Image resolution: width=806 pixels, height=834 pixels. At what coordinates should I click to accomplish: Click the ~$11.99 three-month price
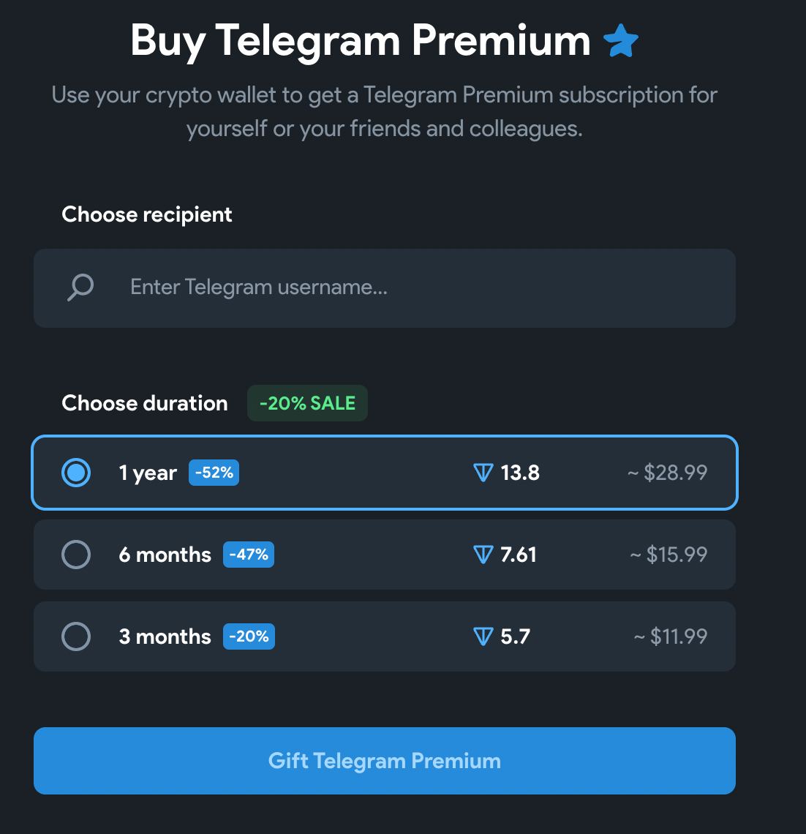coord(671,636)
